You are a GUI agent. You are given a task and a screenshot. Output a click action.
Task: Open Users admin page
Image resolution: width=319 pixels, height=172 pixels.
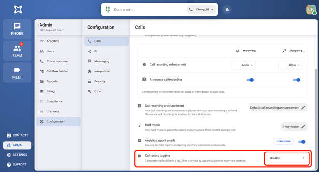[59, 51]
